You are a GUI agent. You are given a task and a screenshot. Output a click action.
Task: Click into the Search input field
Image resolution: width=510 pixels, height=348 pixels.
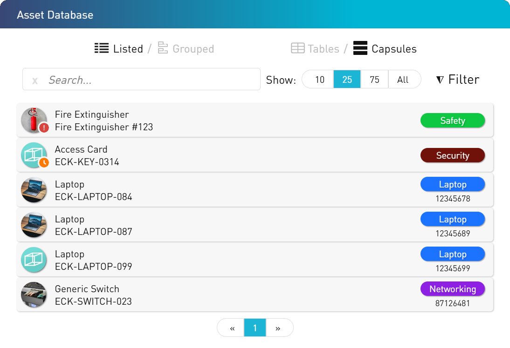tap(149, 80)
